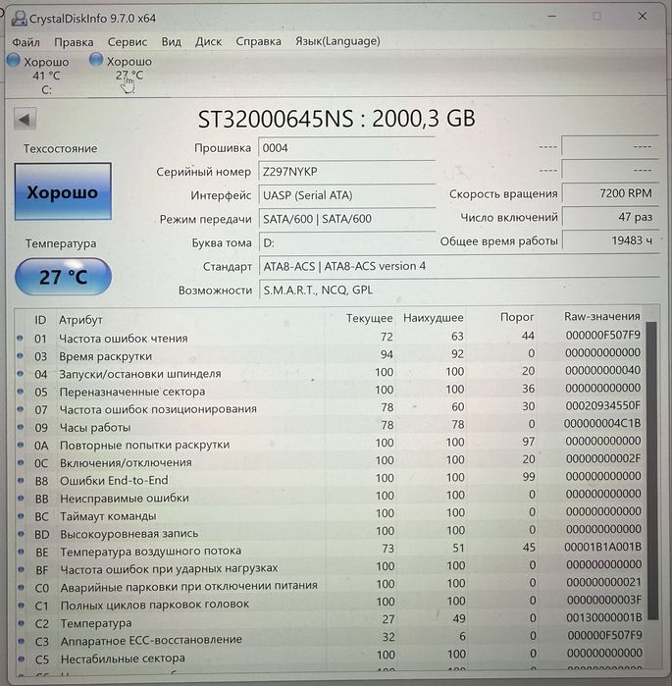
Task: Select row Частота ошибок чтения
Action: click(330, 338)
